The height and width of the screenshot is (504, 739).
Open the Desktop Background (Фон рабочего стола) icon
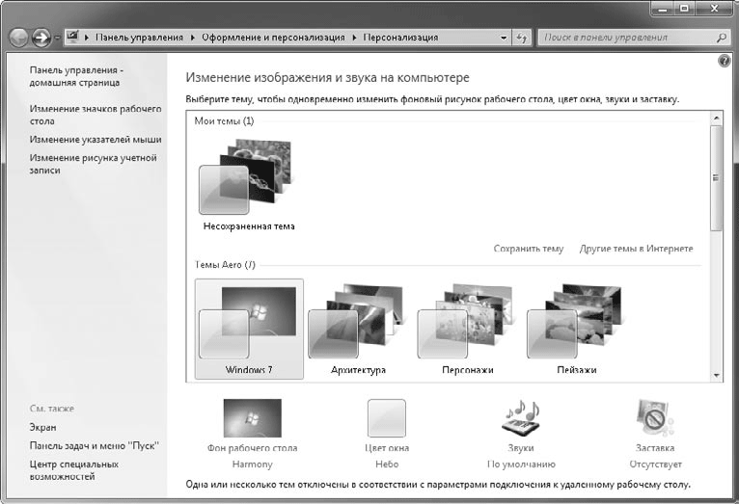[x=252, y=419]
